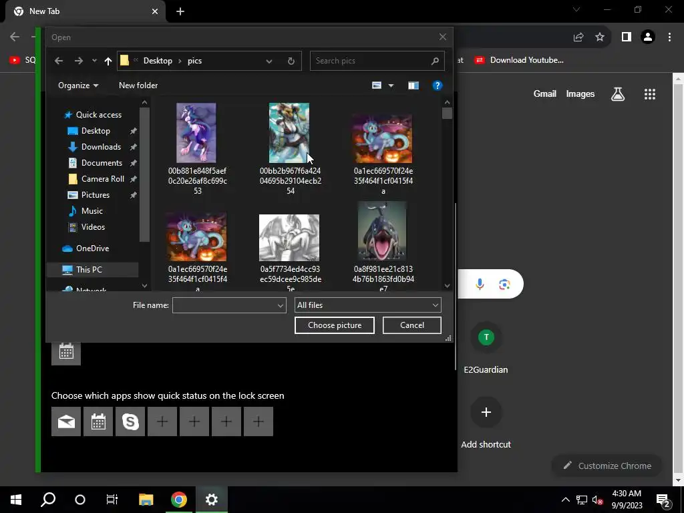
Task: Expand the File name dropdown
Action: click(281, 305)
